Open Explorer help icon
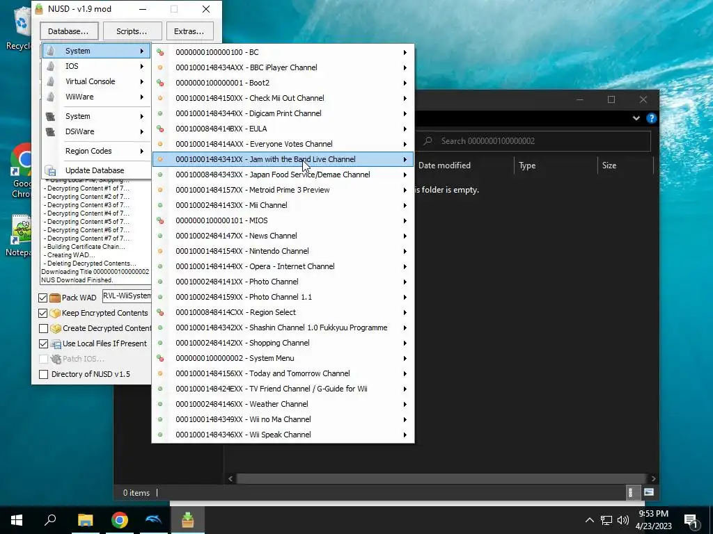Screen dimensions: 713x534 point(651,118)
